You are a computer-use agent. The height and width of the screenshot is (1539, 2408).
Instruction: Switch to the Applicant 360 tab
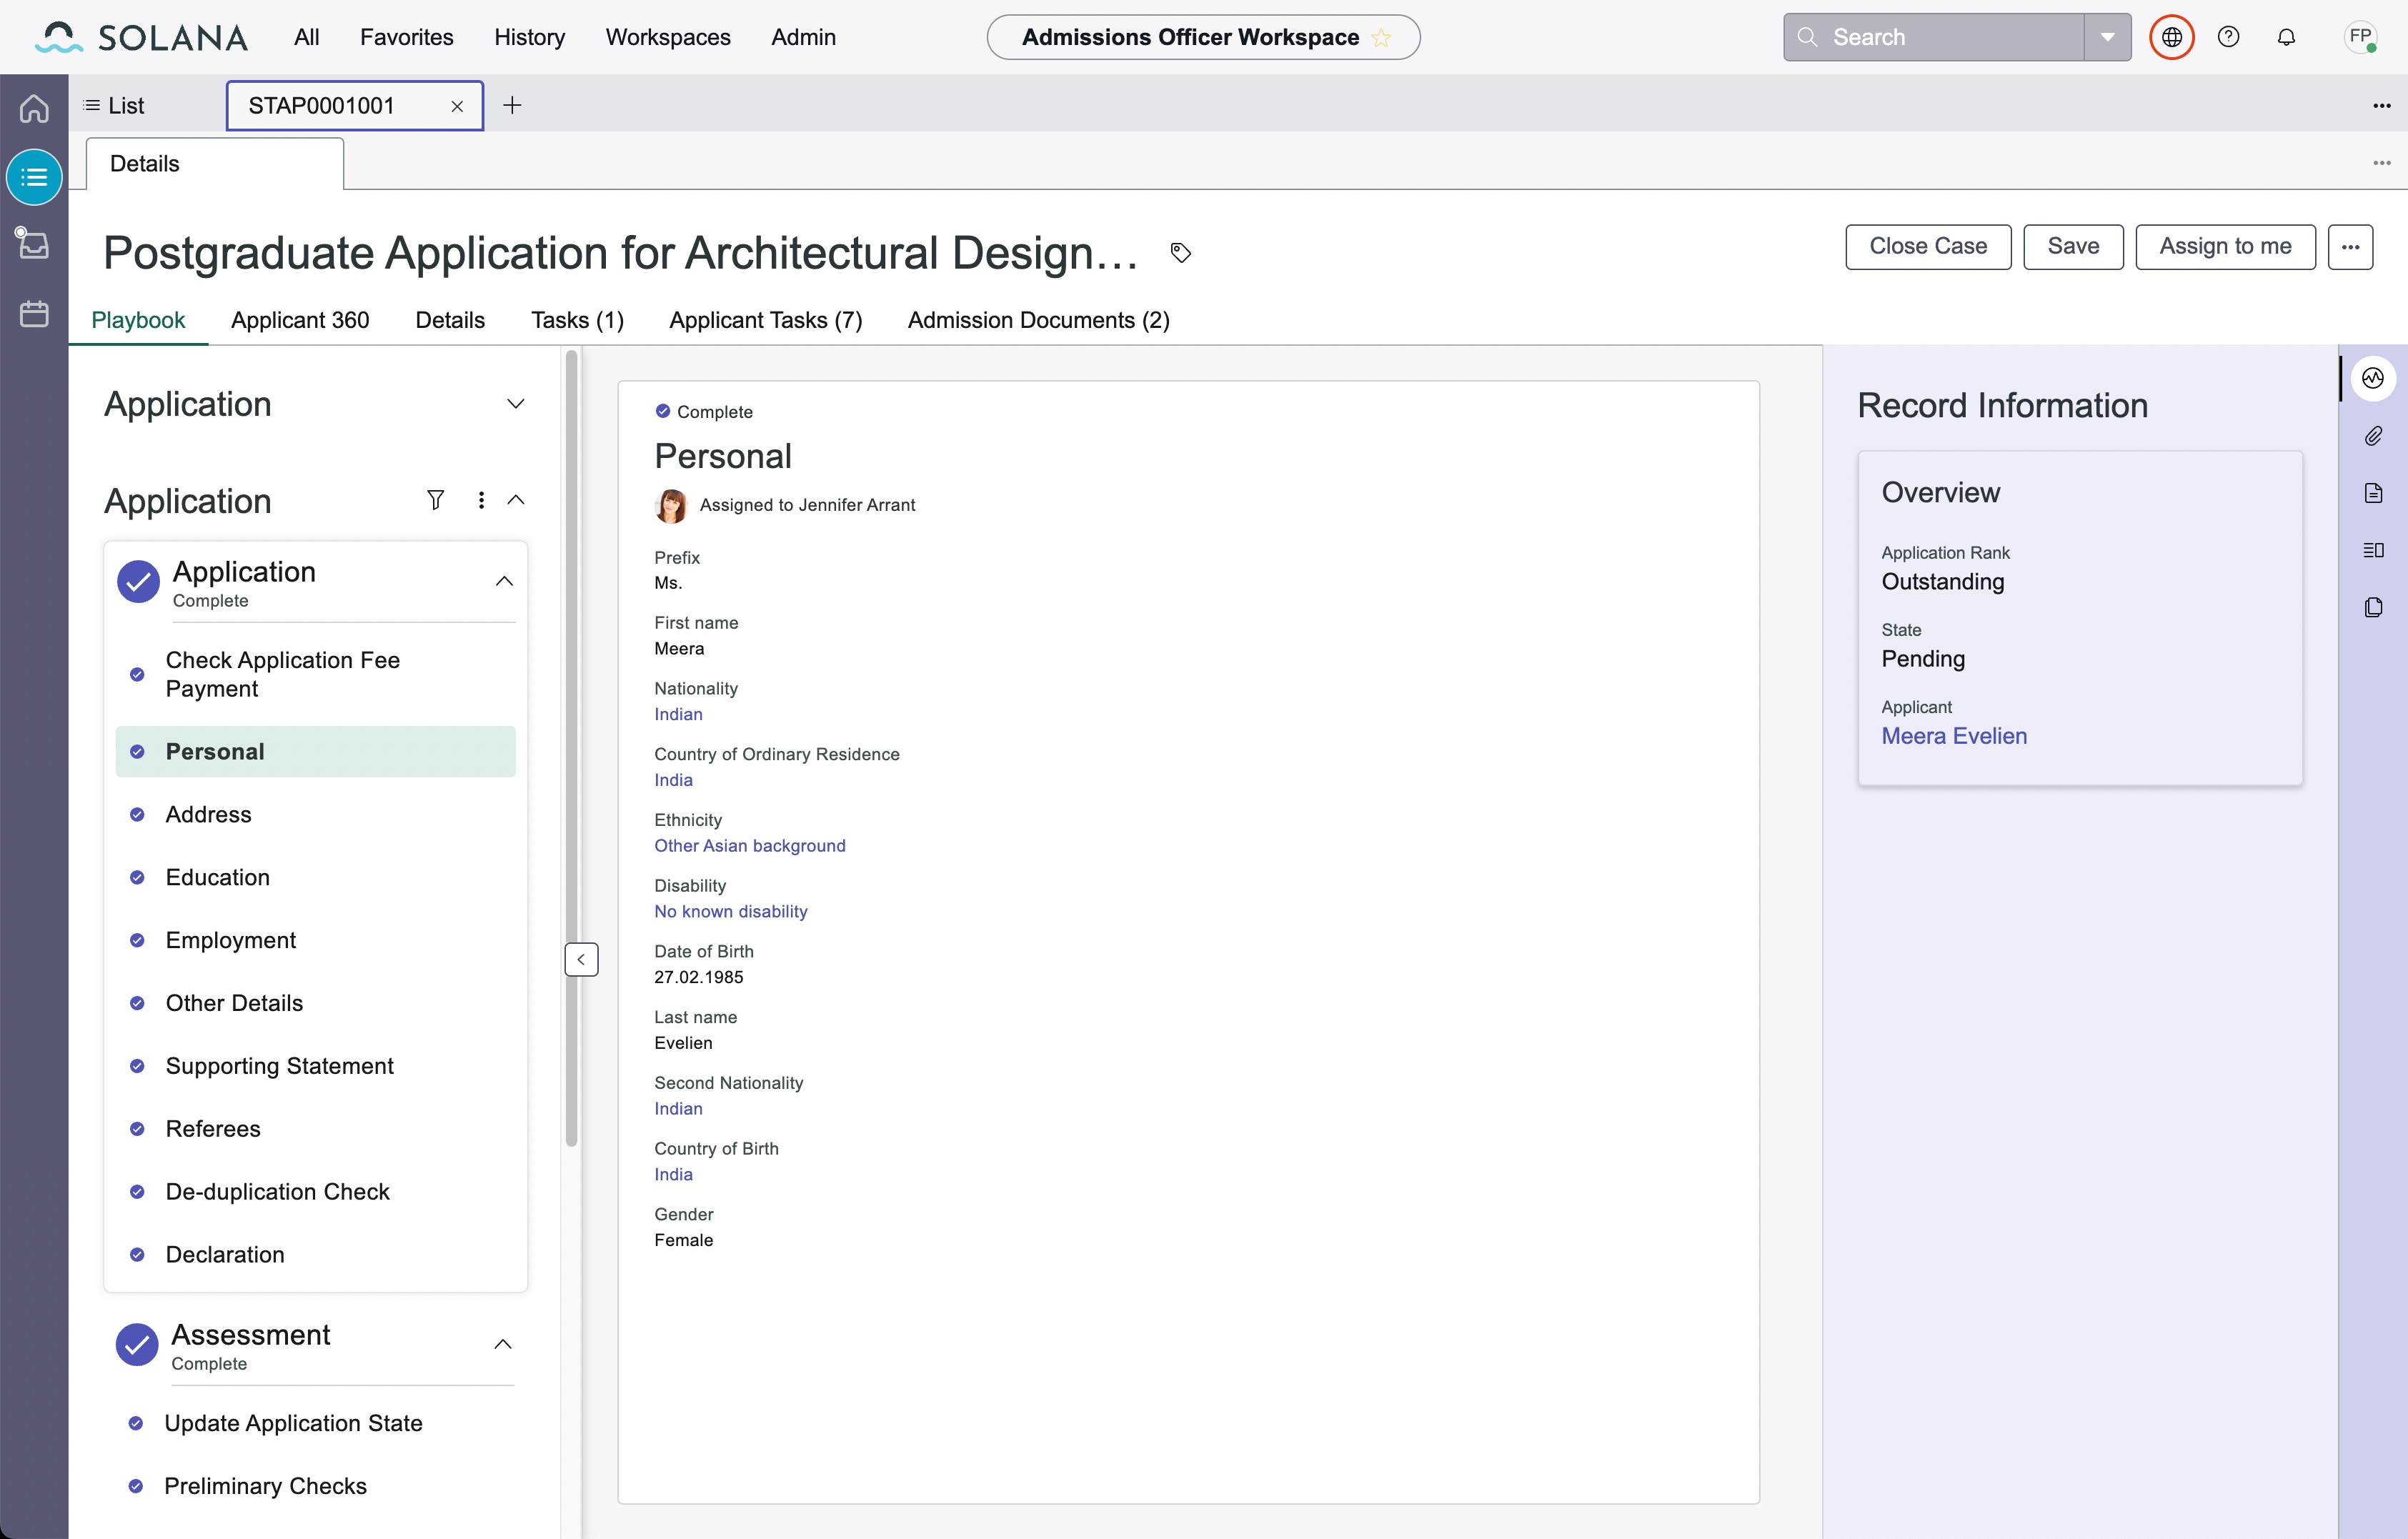[300, 320]
